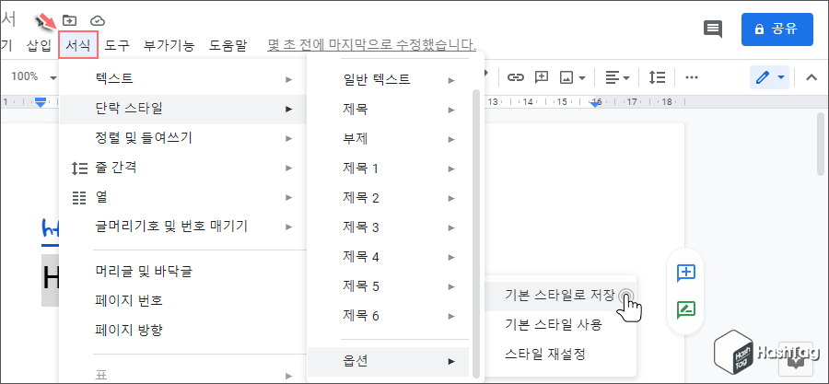
Task: Click the paragraph style submenu scrollbar
Action: (x=476, y=233)
